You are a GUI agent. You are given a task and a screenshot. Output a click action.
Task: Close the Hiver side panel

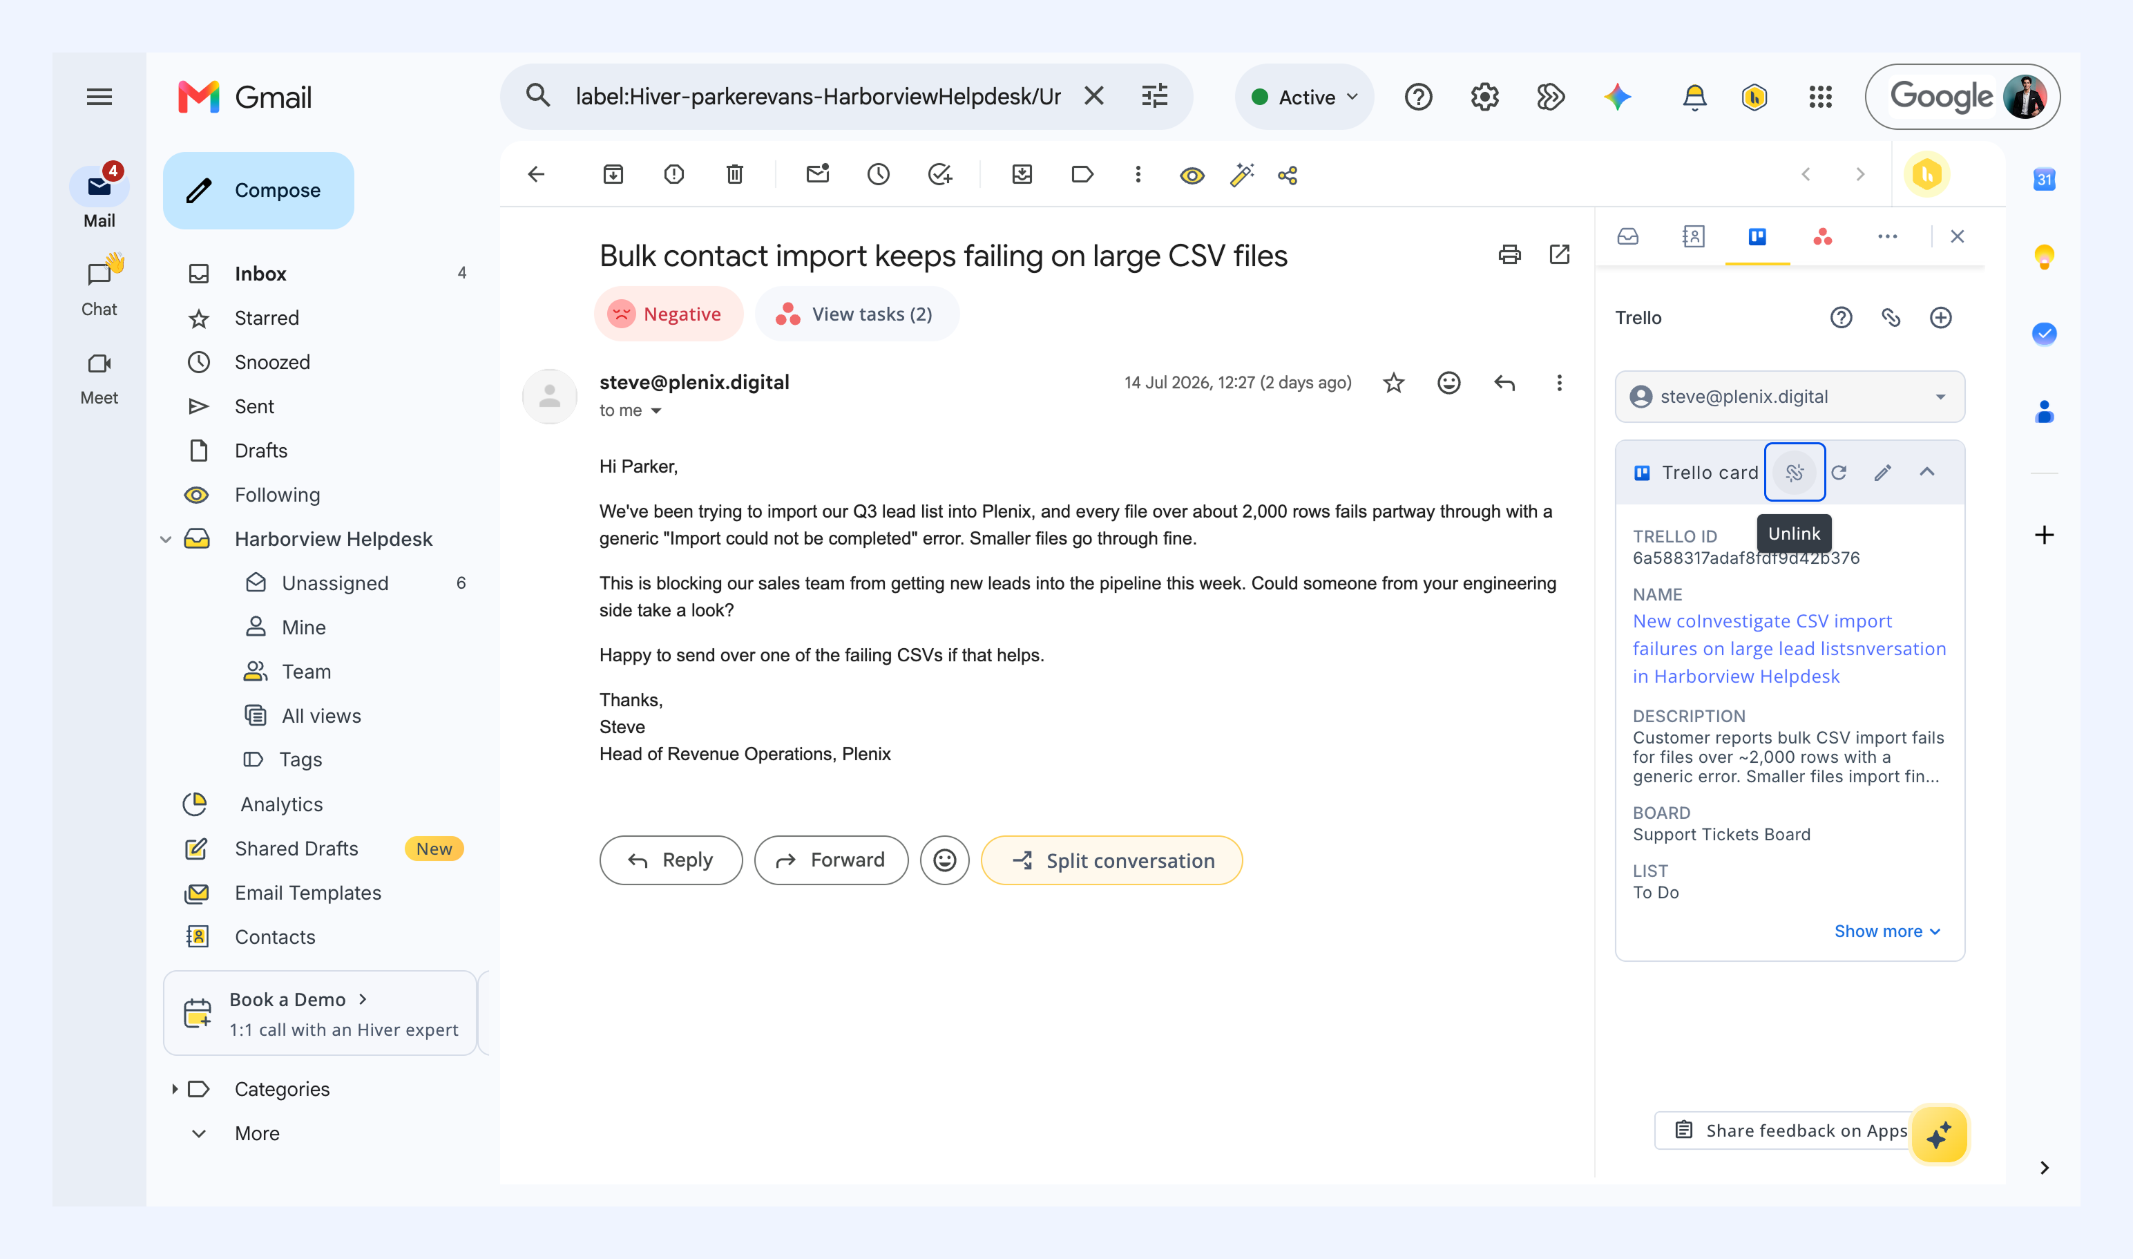(x=1958, y=237)
